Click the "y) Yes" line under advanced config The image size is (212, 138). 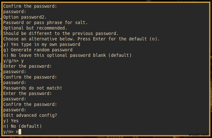pos(11,121)
